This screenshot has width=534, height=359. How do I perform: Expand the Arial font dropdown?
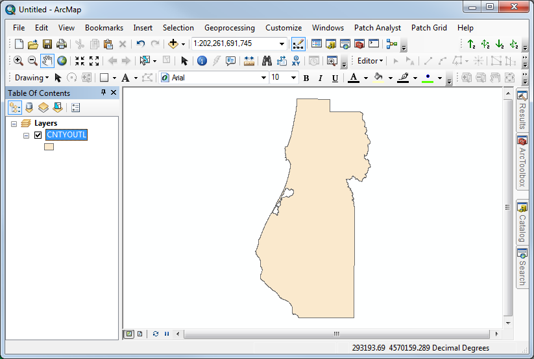(x=263, y=78)
